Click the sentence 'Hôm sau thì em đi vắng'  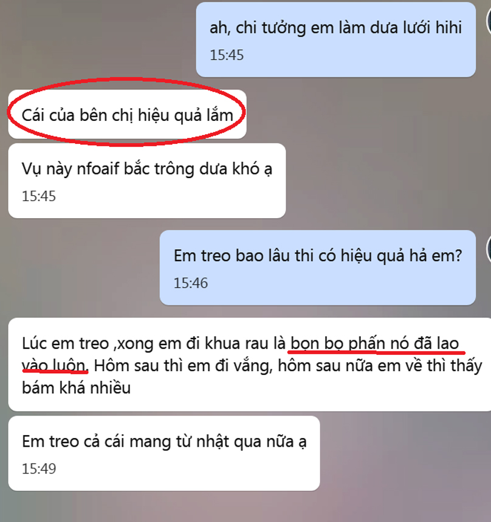click(183, 366)
